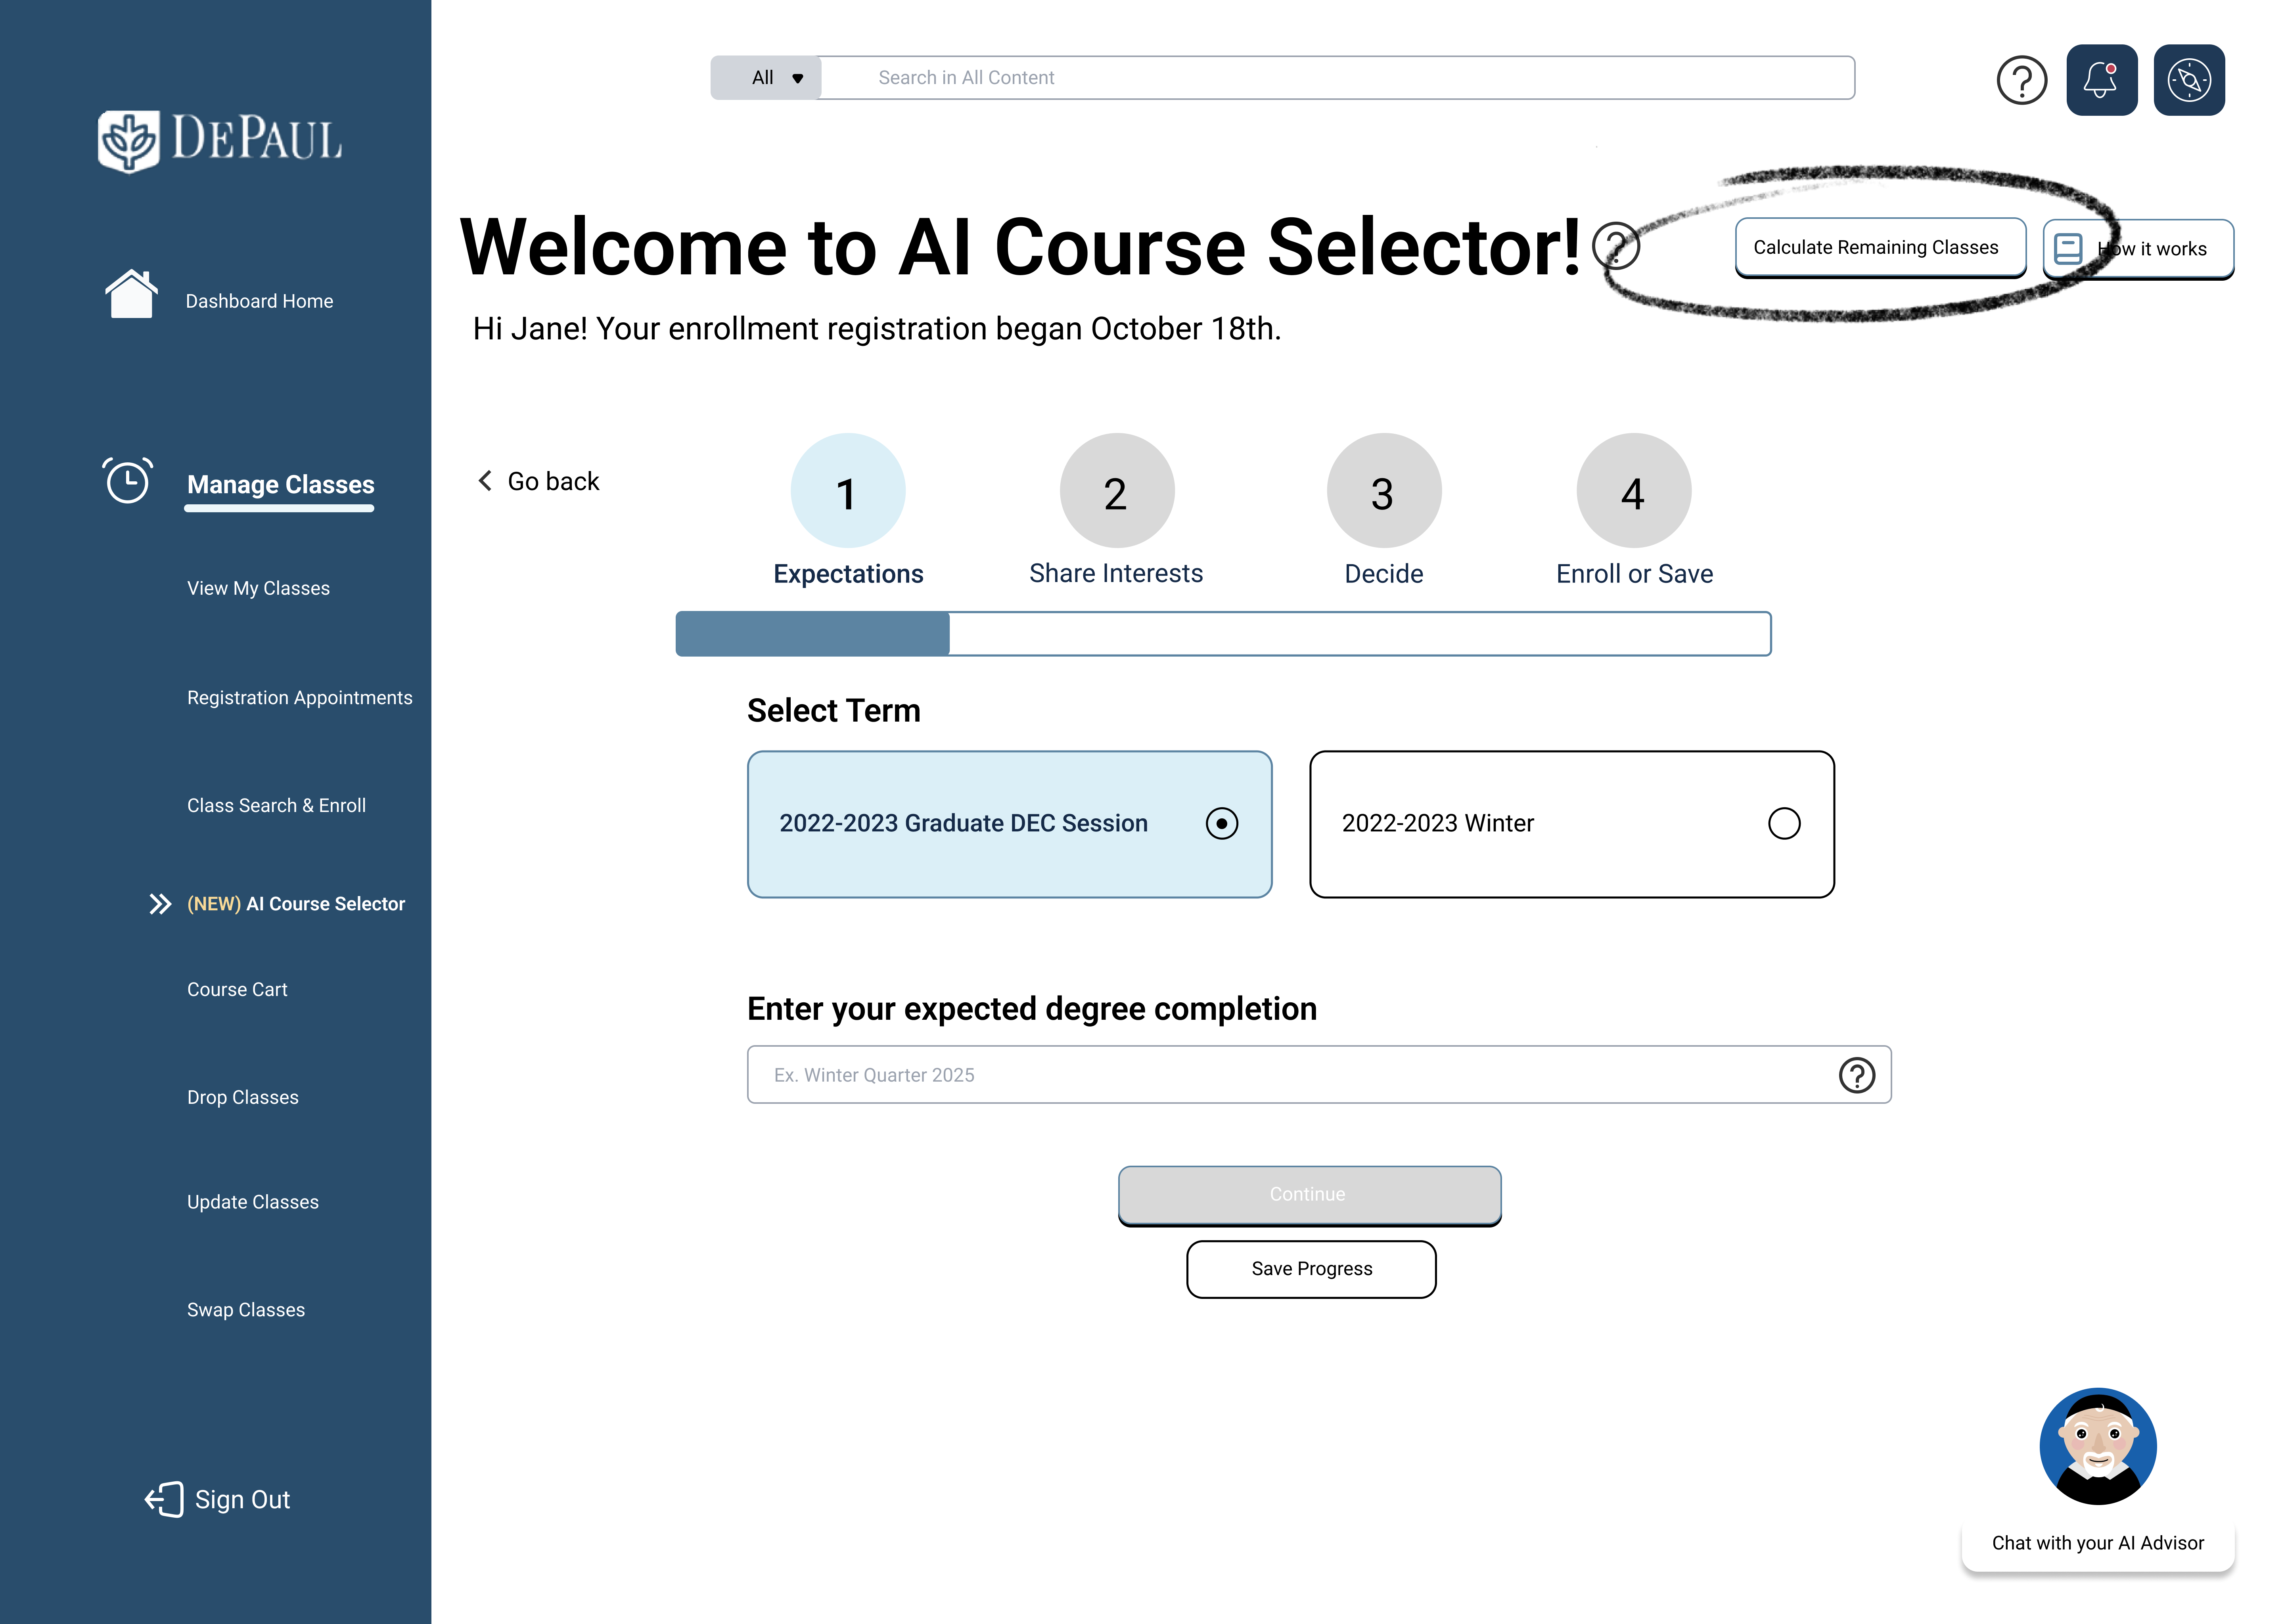Click help icon next to welcome heading

point(1616,246)
